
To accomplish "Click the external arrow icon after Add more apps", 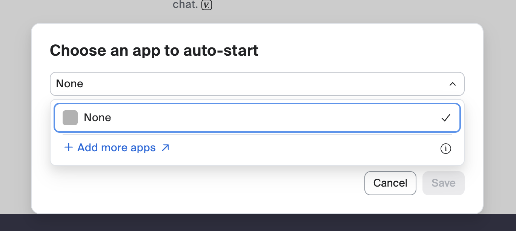I will click(165, 148).
